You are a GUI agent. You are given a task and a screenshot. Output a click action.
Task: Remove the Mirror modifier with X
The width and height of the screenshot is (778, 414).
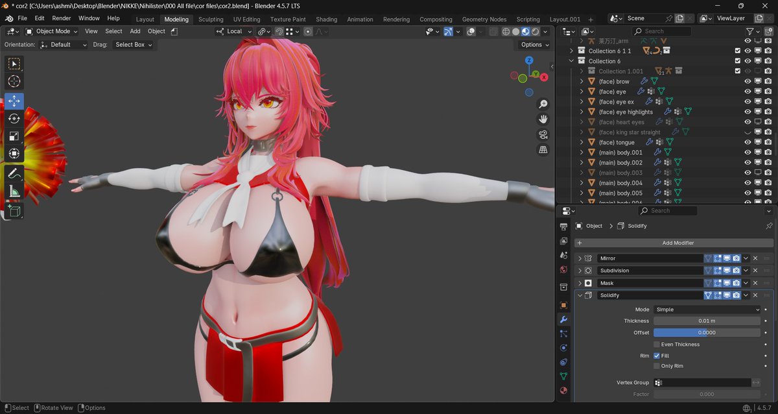tap(755, 258)
